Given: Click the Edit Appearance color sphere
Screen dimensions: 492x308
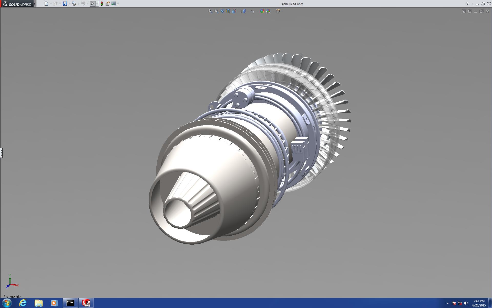Looking at the screenshot, I should point(262,11).
